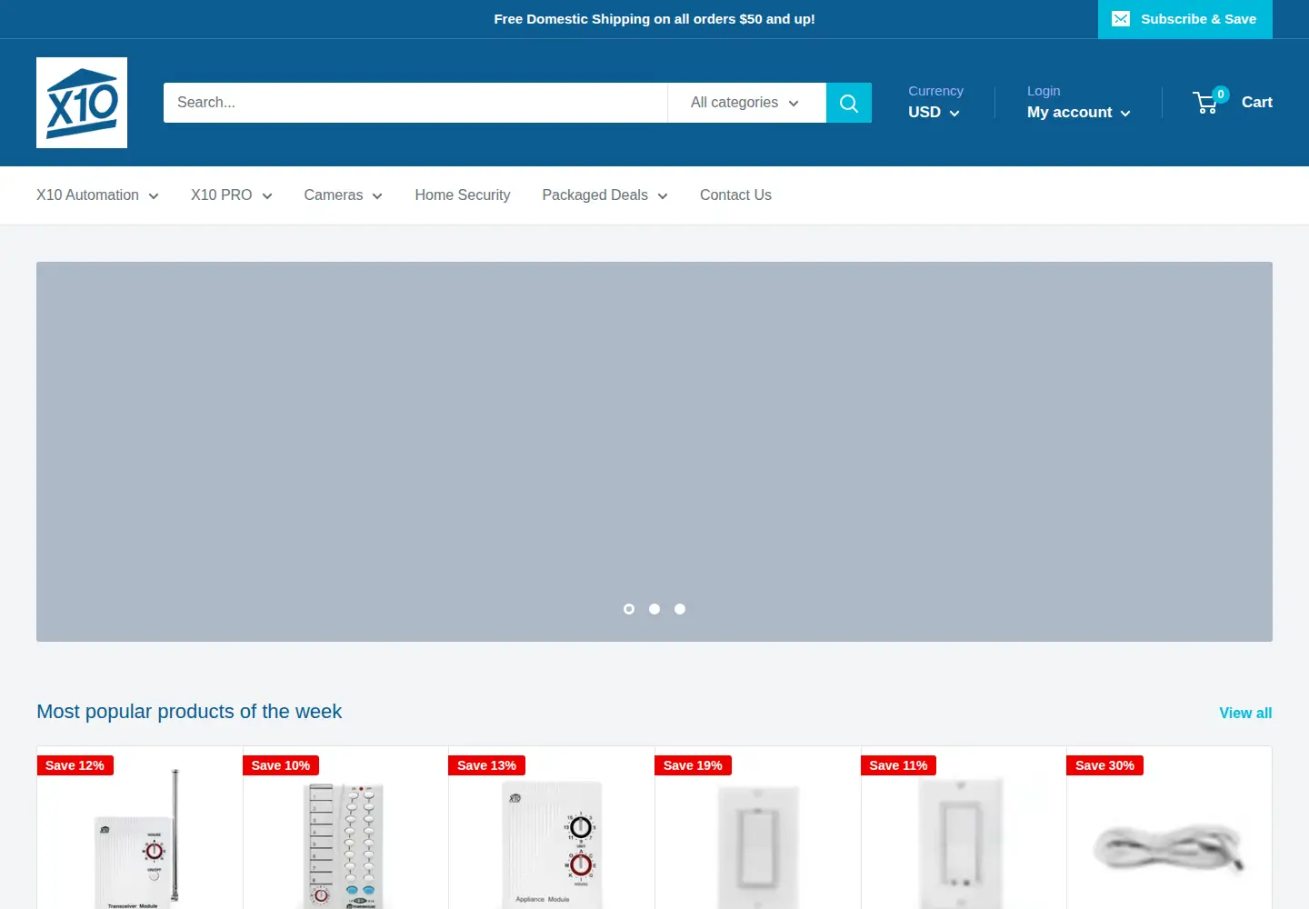Viewport: 1309px width, 909px height.
Task: Open Contact Us page
Action: 735,195
